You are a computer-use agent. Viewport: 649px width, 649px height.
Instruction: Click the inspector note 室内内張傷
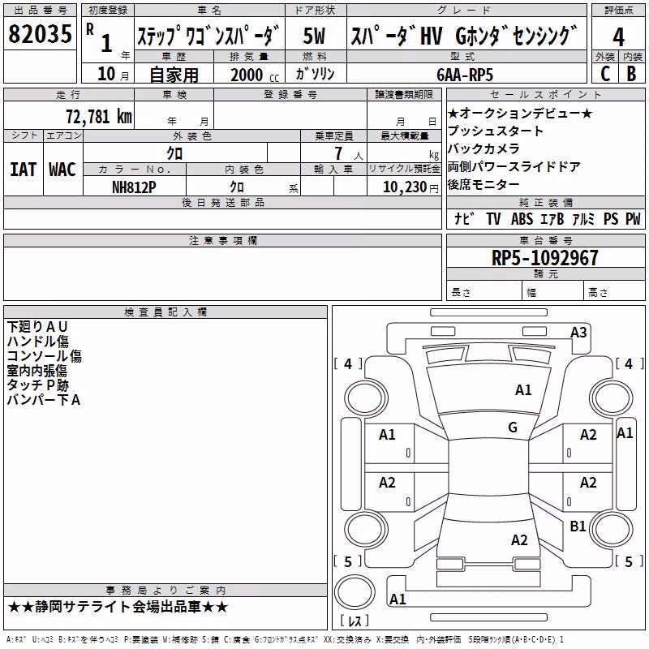click(37, 371)
